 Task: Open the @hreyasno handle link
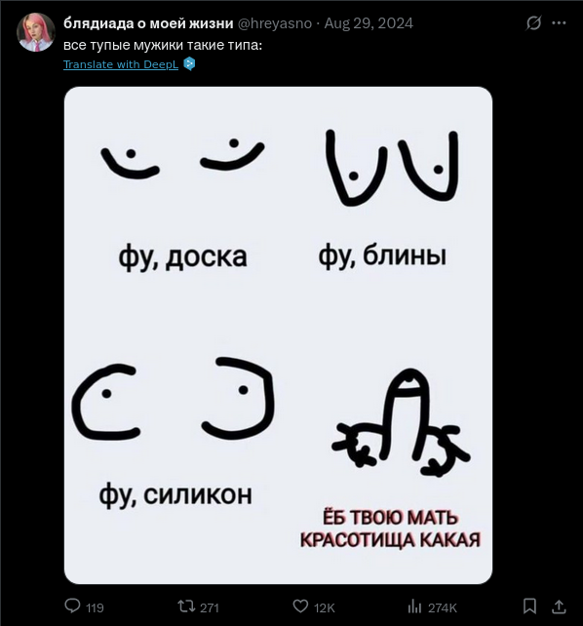click(275, 23)
